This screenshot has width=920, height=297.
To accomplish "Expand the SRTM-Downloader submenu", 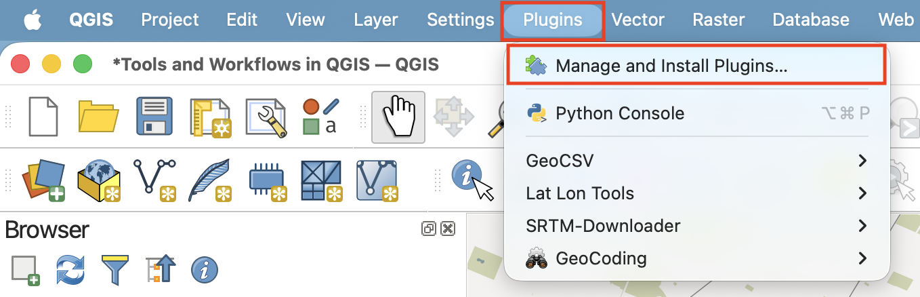I will point(696,225).
